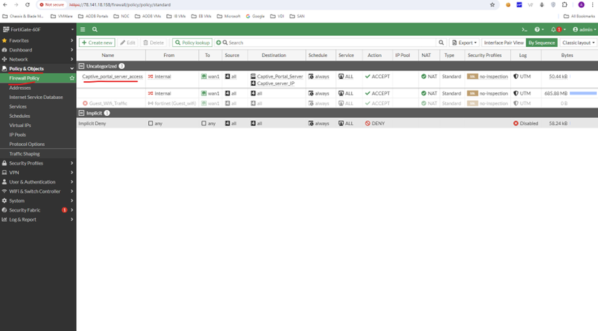
Task: Open the FortiGate-60F device dropdown
Action: 38,29
